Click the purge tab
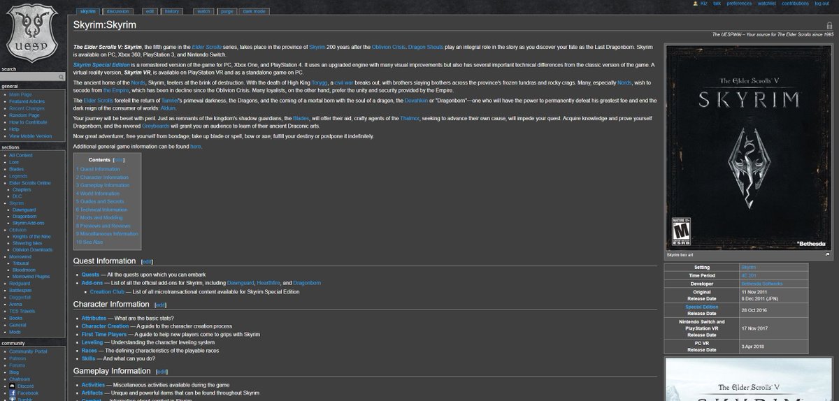 coord(227,11)
